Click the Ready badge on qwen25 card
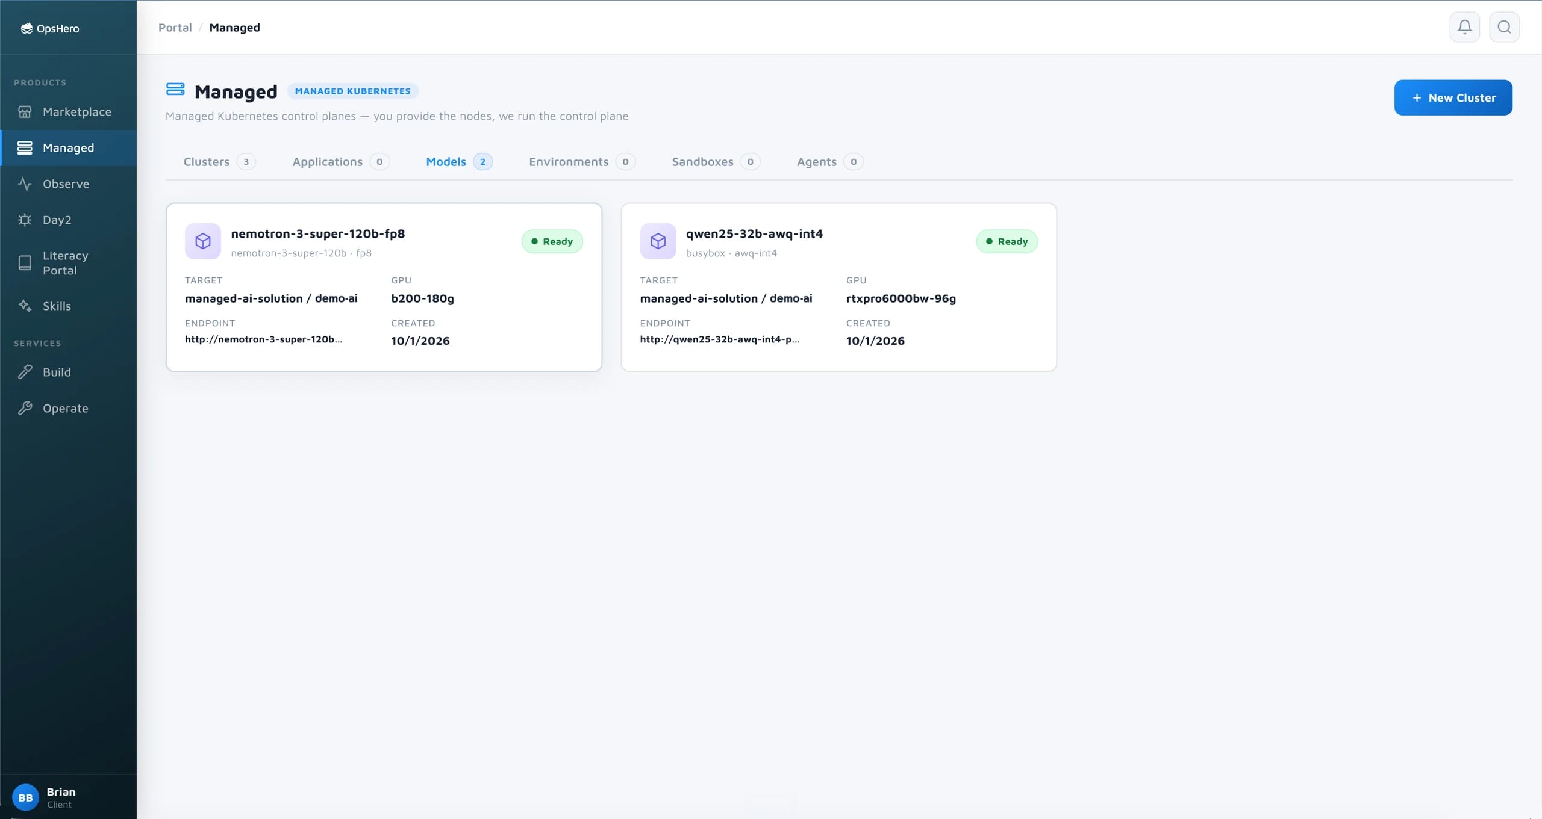 coord(1007,241)
